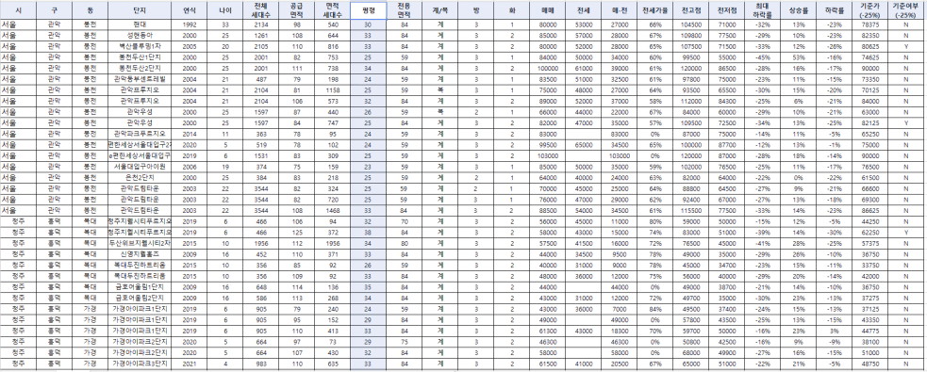The image size is (927, 372).
Task: Click the 매매 column header
Action: [x=548, y=10]
